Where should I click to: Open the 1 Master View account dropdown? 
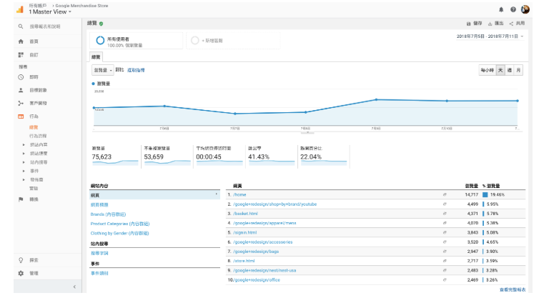pos(50,11)
